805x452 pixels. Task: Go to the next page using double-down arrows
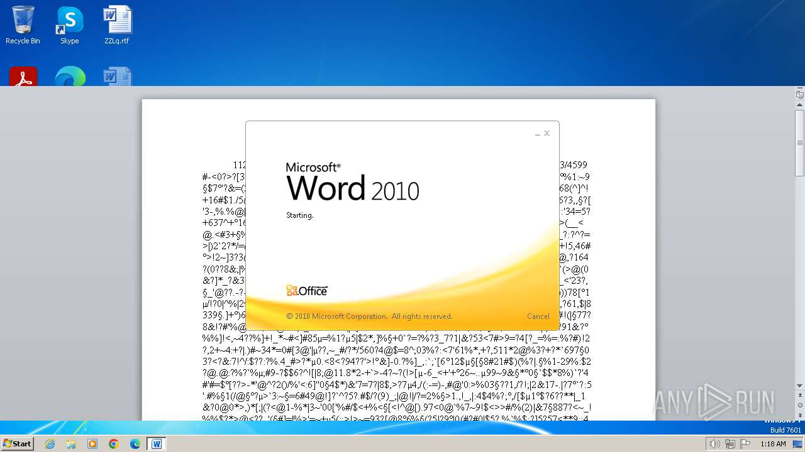pos(800,415)
